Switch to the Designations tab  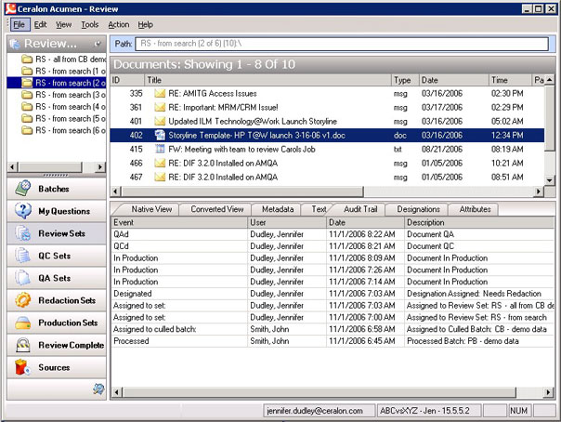(x=418, y=209)
